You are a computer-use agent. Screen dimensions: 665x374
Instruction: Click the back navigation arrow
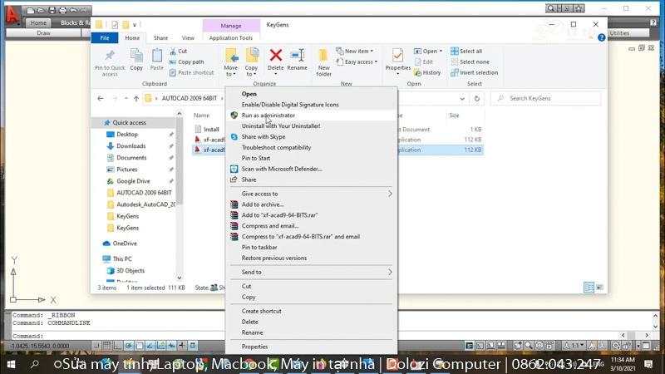pyautogui.click(x=101, y=98)
